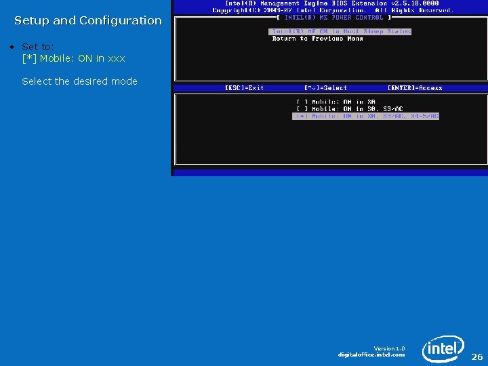Select 'Intel(R) ME ON in Host Sleep States' entry
Screen dimensions: 488x366
click(x=340, y=32)
